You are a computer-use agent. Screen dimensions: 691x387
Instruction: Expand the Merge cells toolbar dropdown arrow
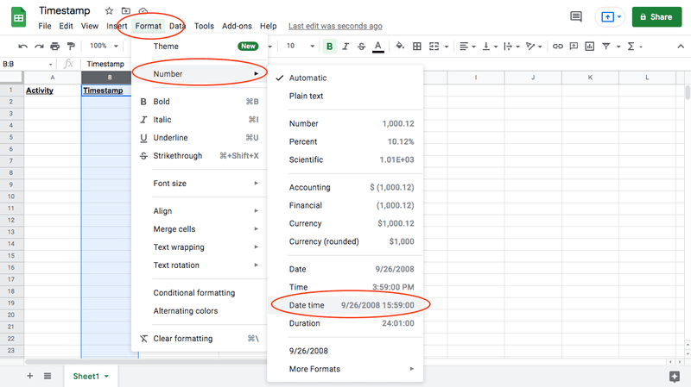(447, 47)
